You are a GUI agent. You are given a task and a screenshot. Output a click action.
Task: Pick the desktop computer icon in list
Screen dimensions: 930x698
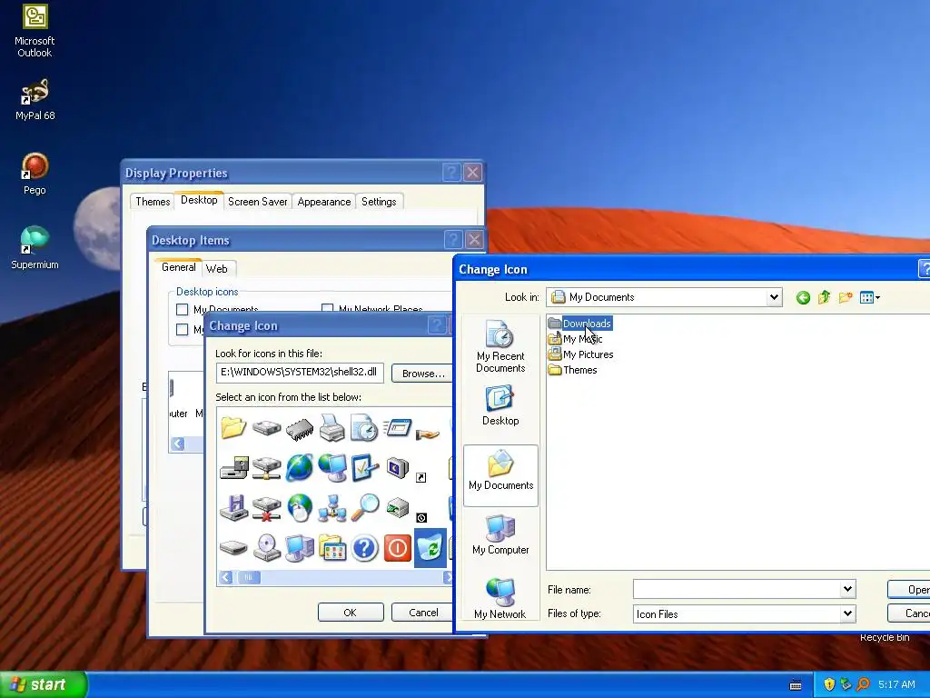300,548
